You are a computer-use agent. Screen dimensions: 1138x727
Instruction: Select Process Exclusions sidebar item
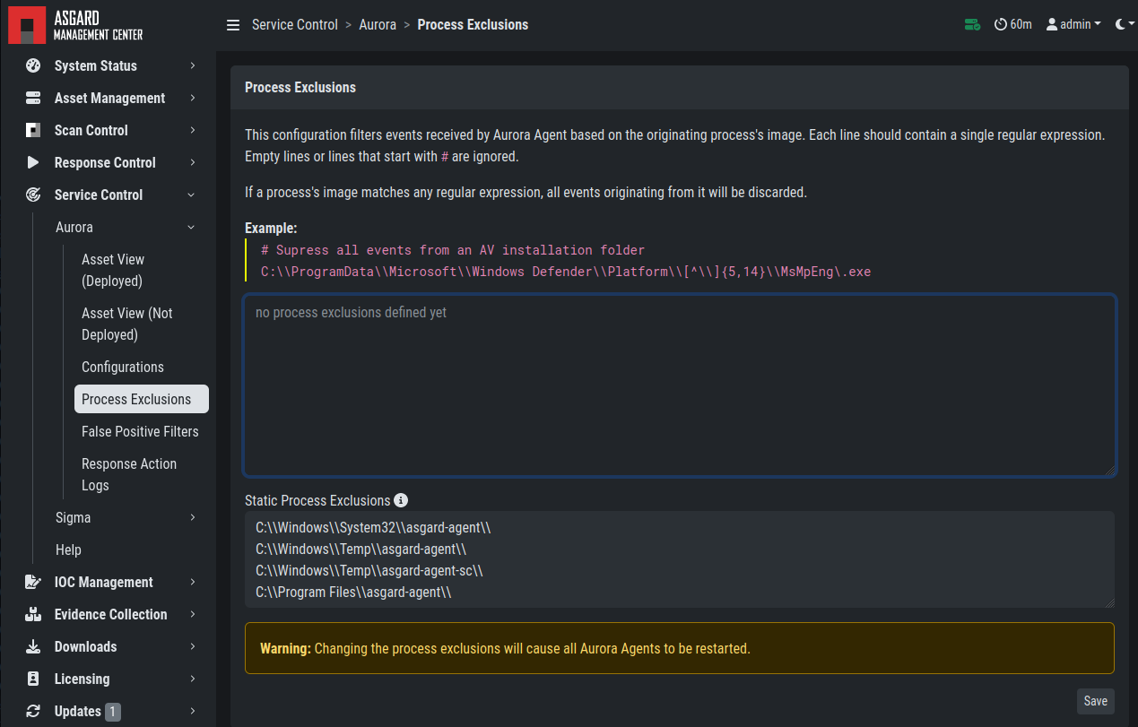142,399
